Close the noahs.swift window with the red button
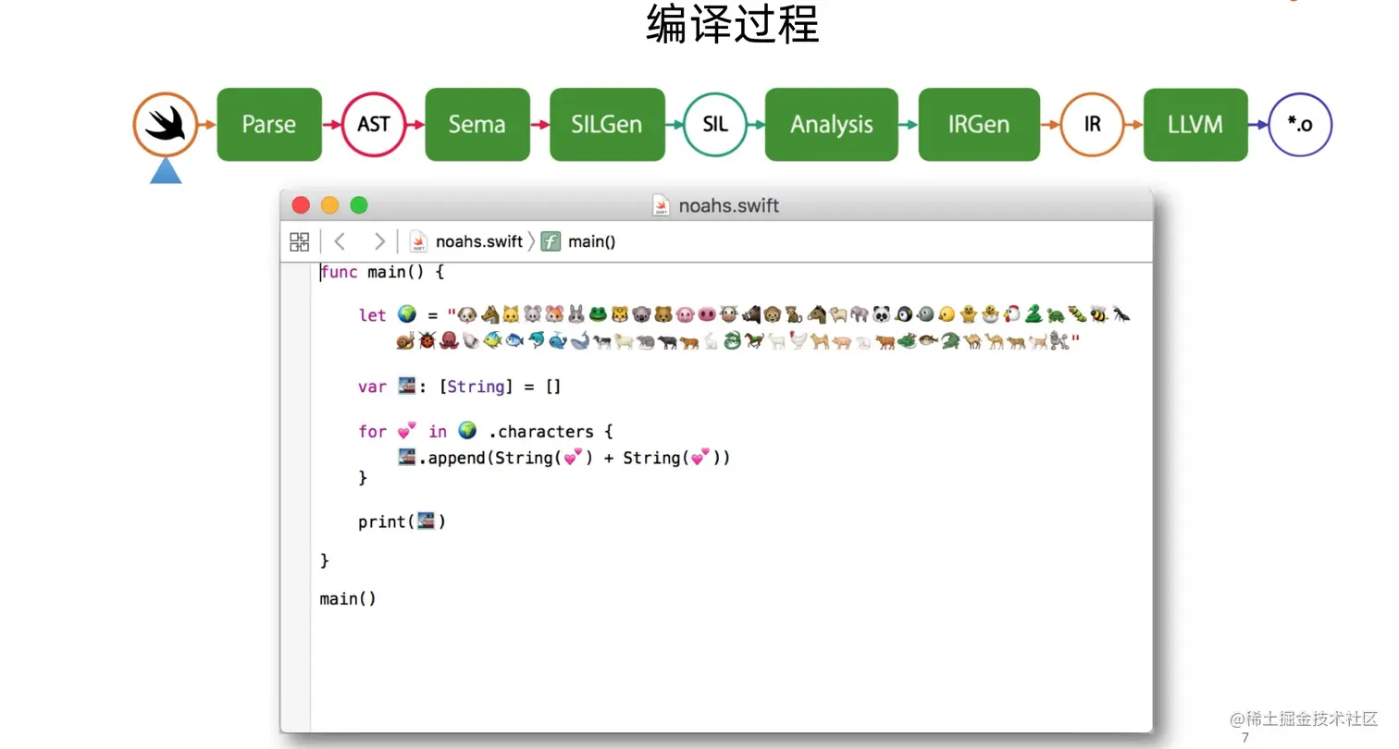The image size is (1399, 749). coord(301,205)
